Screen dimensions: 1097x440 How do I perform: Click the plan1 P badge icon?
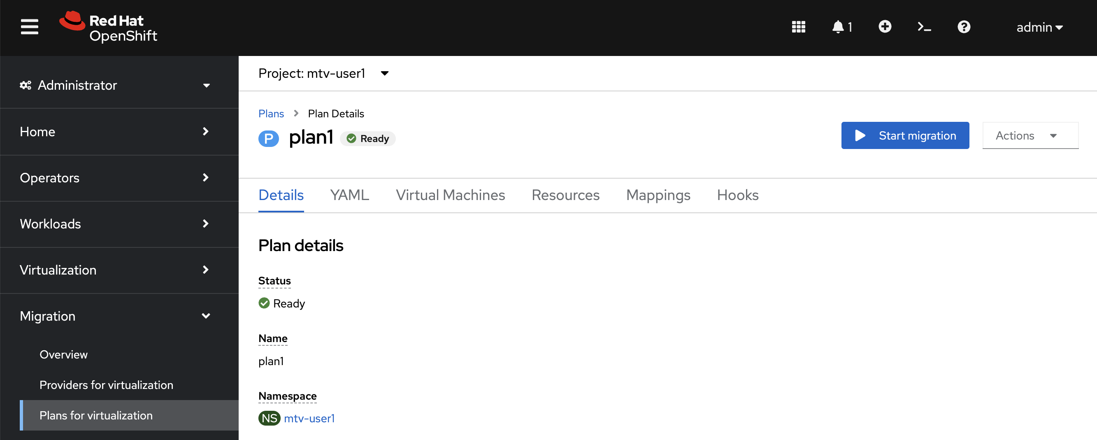[x=269, y=138]
